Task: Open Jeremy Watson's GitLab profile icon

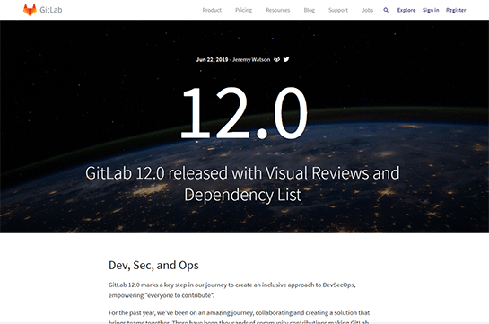Action: point(276,59)
